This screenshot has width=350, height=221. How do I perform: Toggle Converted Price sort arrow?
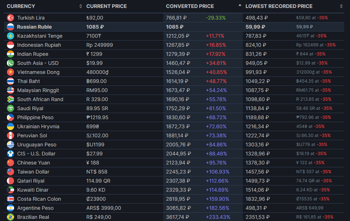point(240,5)
